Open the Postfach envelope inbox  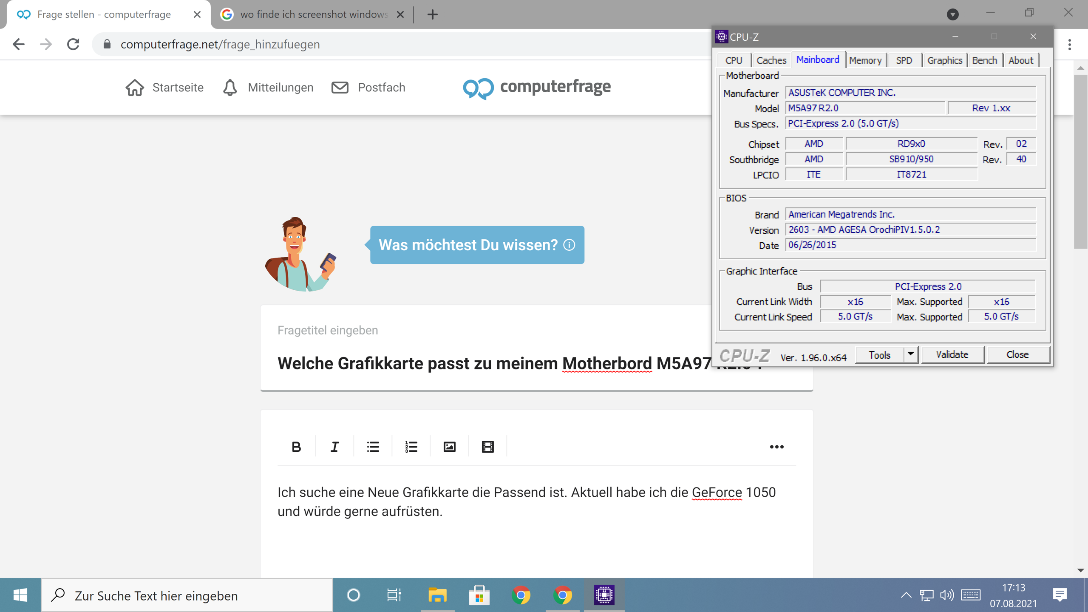pos(340,88)
